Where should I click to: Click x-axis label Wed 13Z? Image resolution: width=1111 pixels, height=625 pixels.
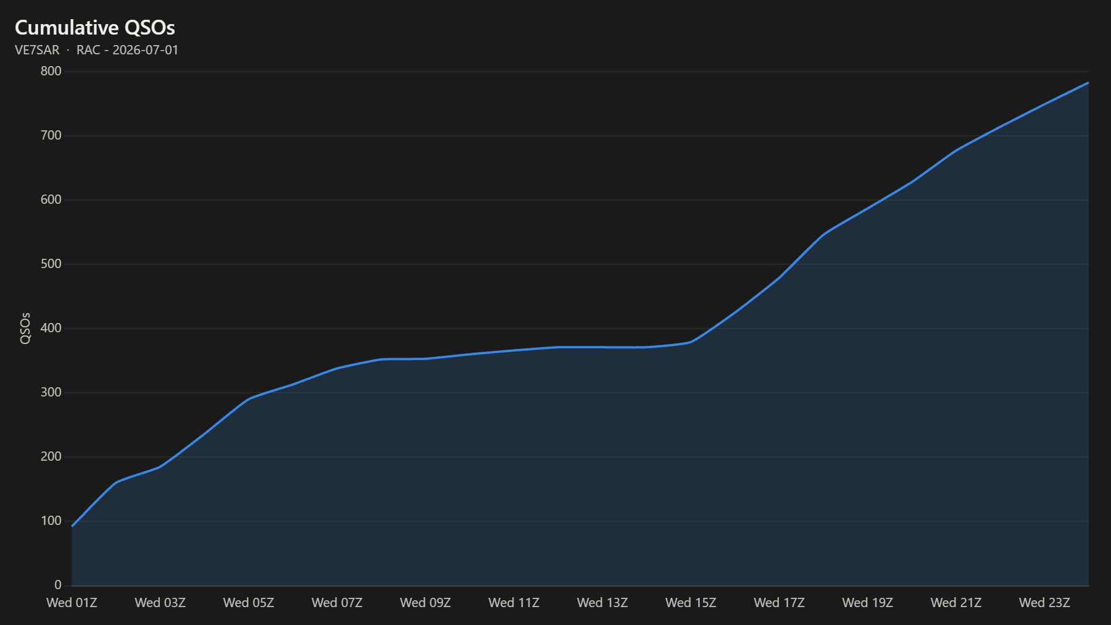coord(602,603)
